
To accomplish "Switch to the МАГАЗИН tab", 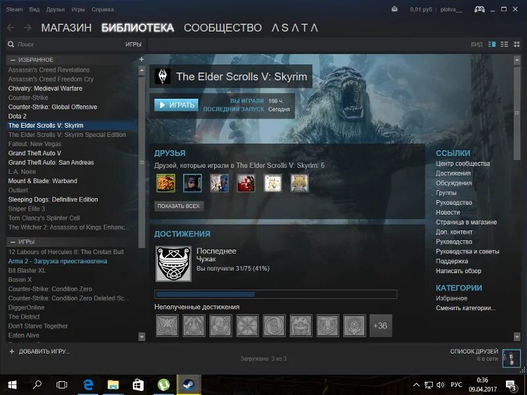I will (x=67, y=28).
